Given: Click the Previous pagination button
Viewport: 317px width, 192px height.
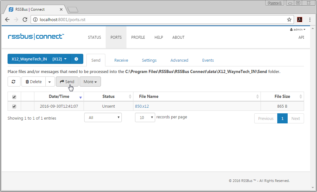Looking at the screenshot, I should (266, 118).
